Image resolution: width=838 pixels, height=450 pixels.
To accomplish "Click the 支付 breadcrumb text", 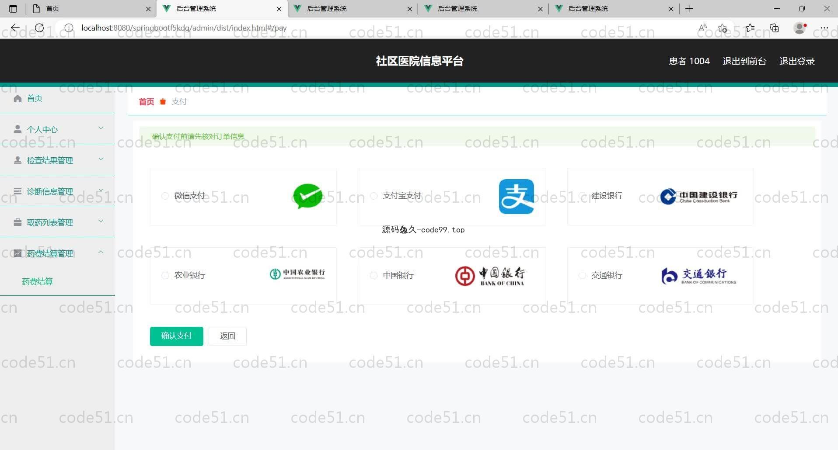I will point(179,101).
